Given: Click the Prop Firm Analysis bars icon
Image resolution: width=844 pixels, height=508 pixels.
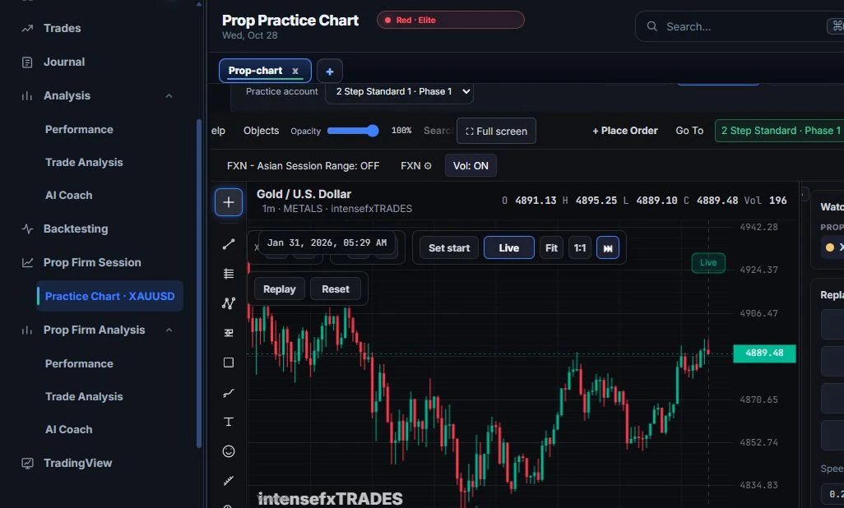Looking at the screenshot, I should pos(27,330).
